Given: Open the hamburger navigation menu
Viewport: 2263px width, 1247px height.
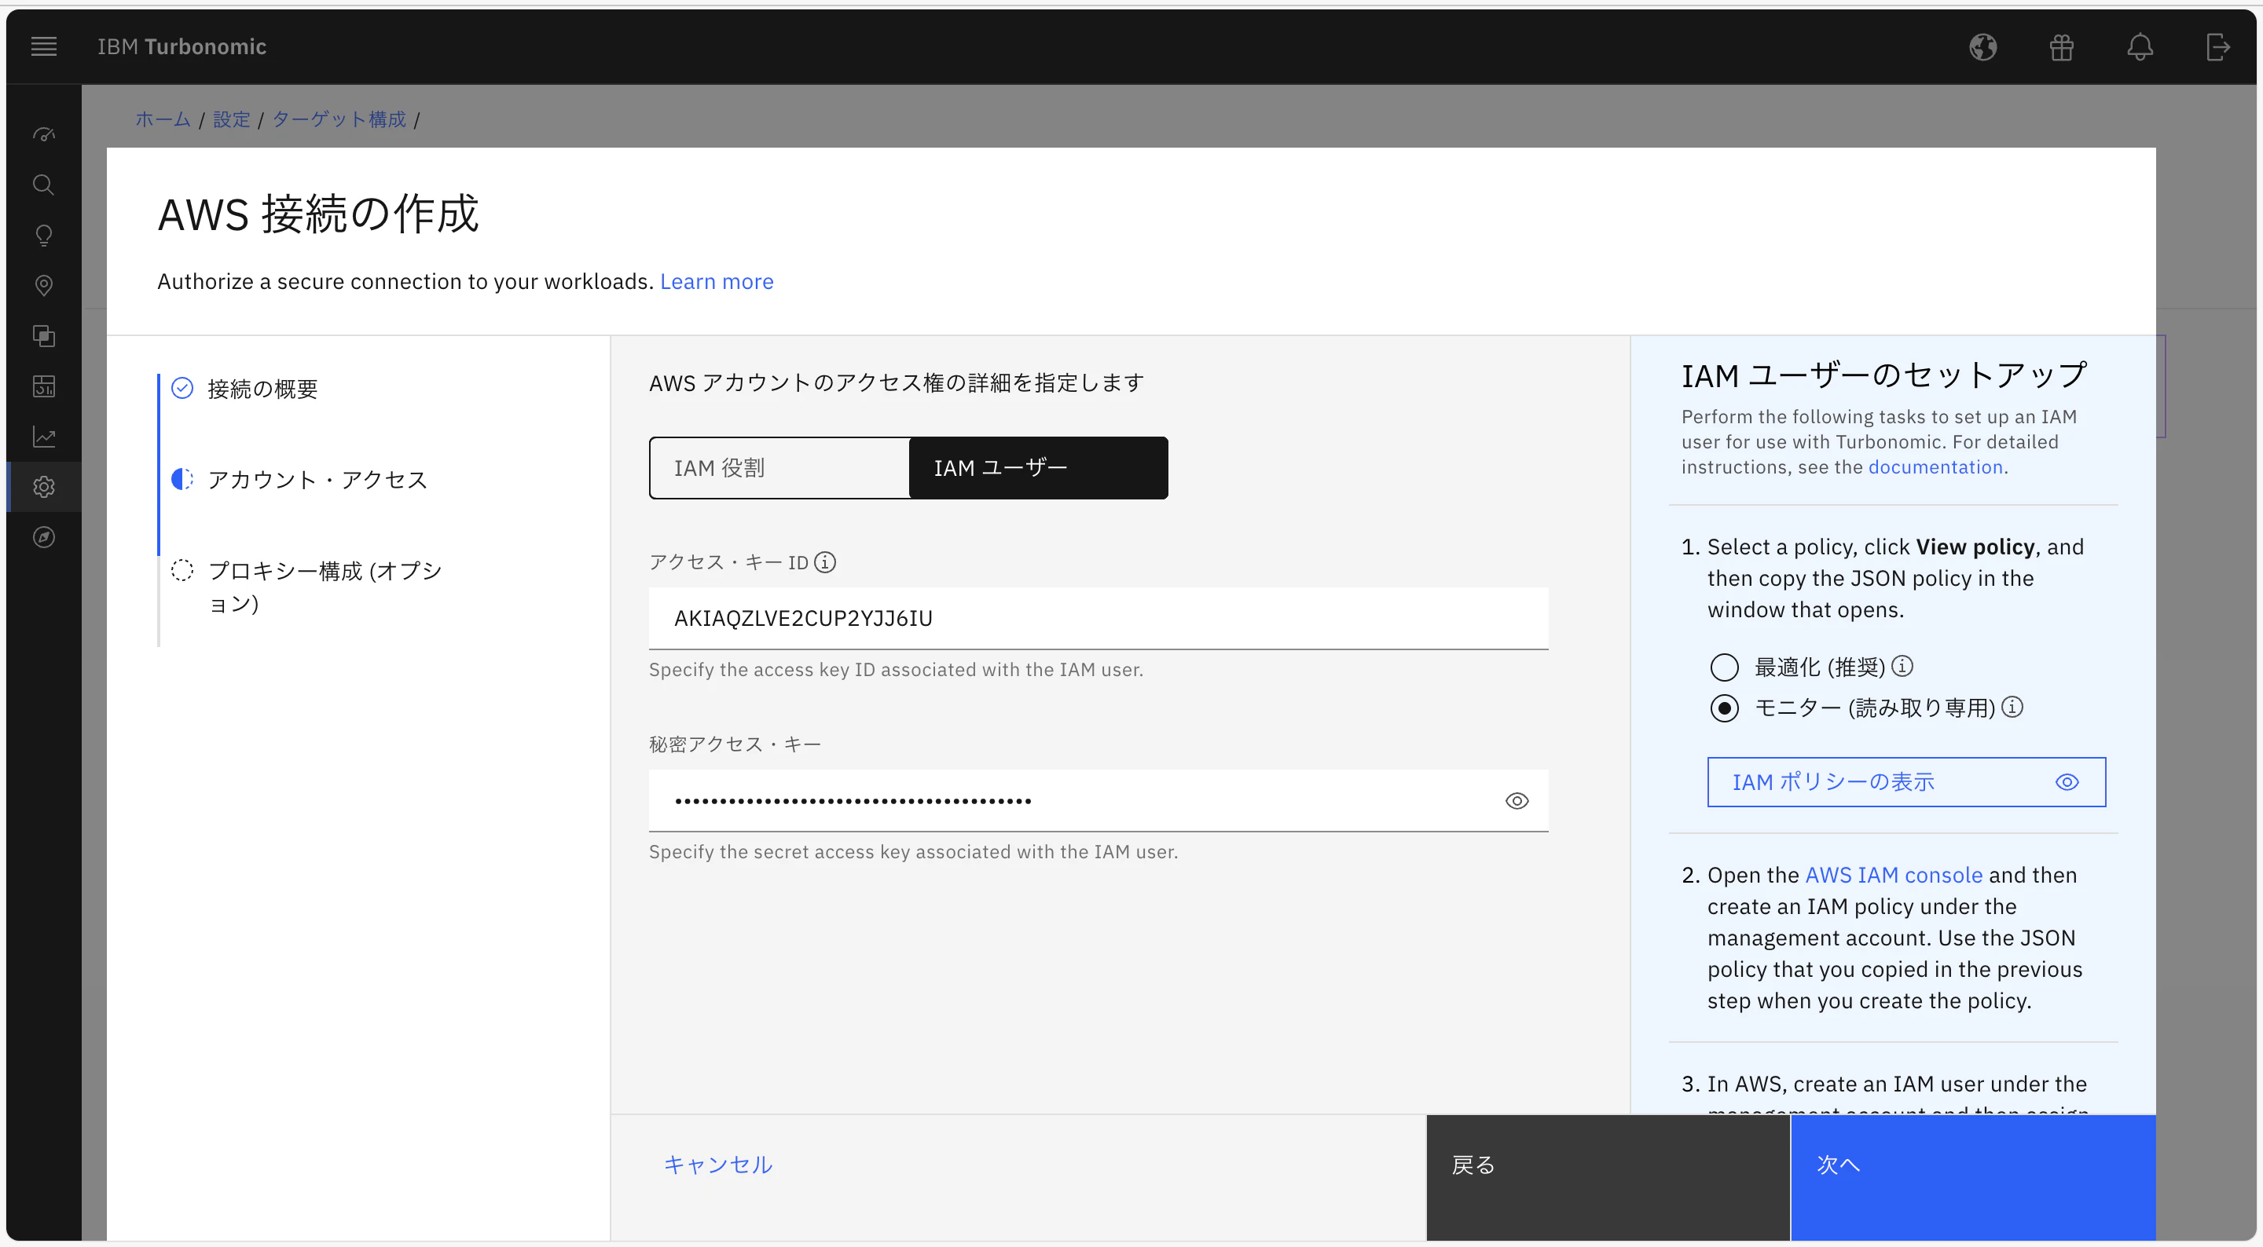Looking at the screenshot, I should pyautogui.click(x=44, y=46).
